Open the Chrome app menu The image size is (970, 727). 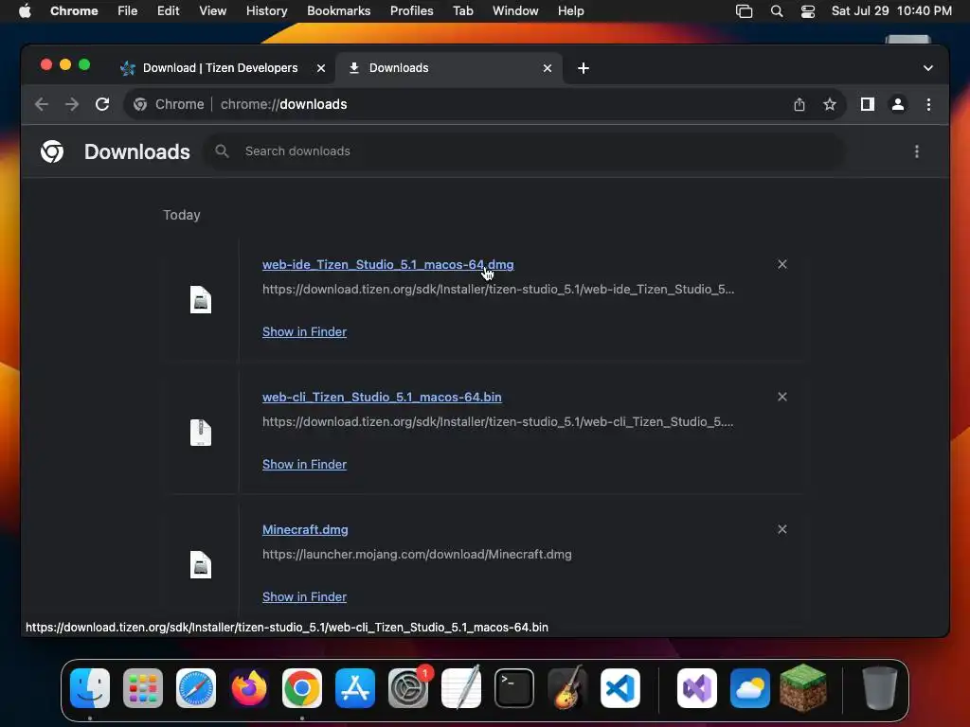click(x=74, y=11)
